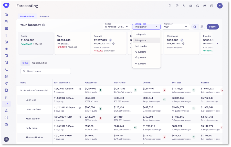Open comment icon on N. America - Commercial row
This screenshot has width=231, height=147.
click(x=80, y=89)
